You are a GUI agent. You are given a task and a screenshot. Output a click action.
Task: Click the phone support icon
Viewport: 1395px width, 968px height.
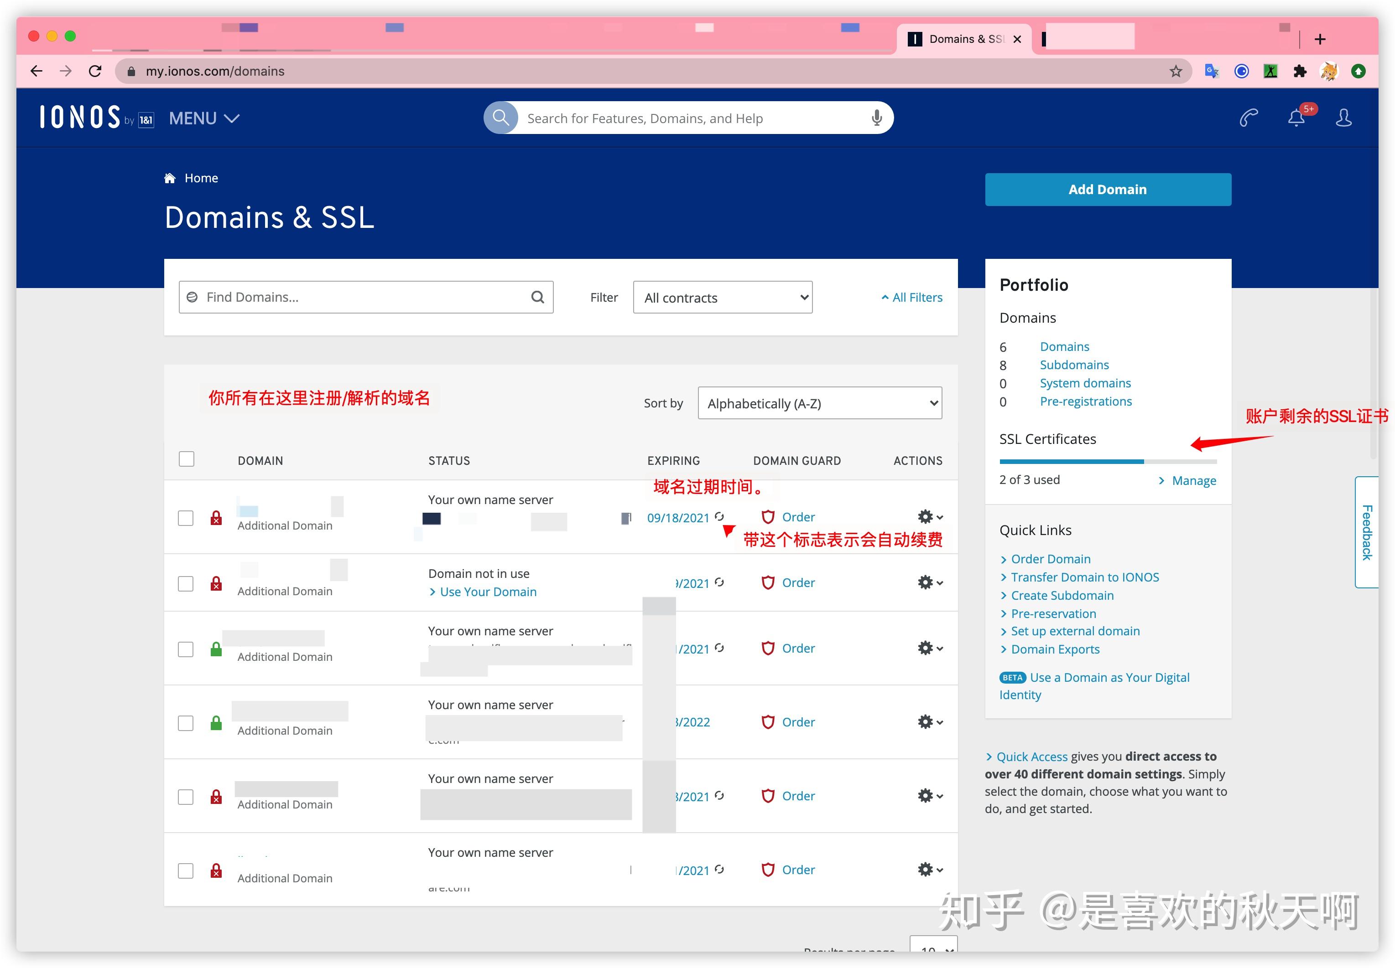tap(1248, 118)
